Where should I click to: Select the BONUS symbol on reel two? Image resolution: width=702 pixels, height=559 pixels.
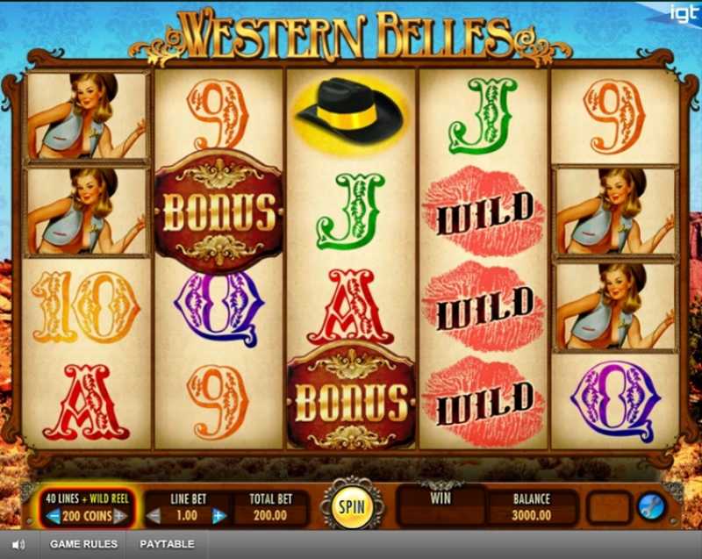pos(218,211)
